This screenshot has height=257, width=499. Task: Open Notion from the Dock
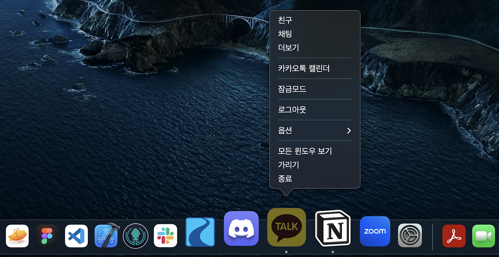333,227
